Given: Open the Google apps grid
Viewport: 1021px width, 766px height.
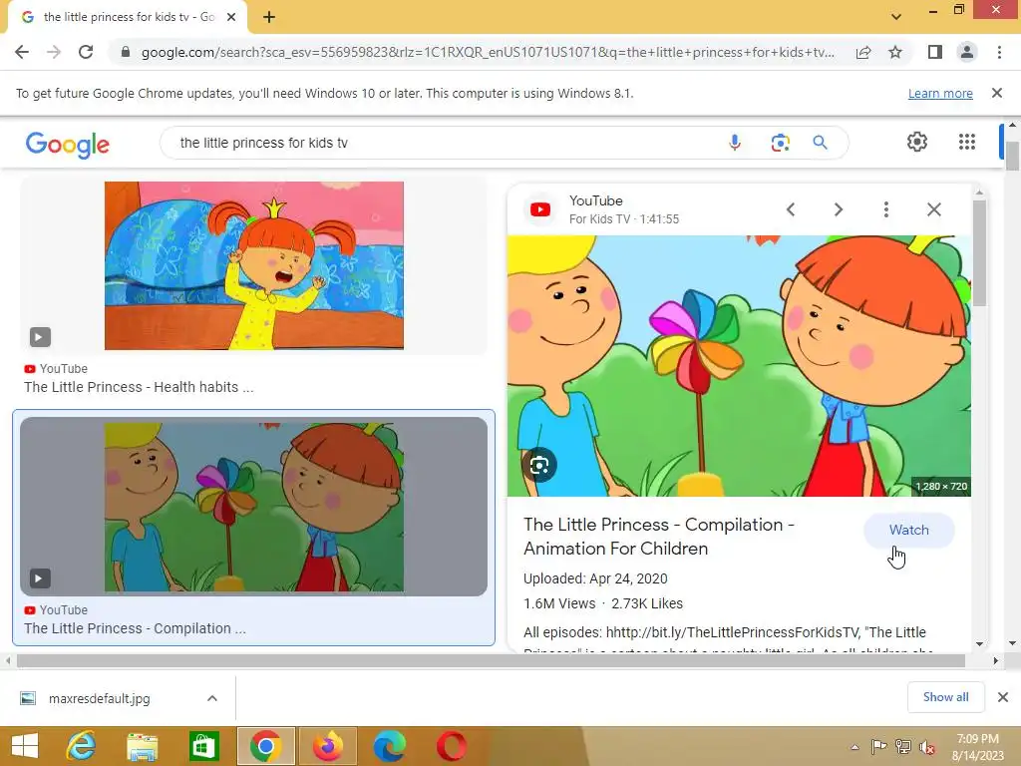Looking at the screenshot, I should click(967, 142).
